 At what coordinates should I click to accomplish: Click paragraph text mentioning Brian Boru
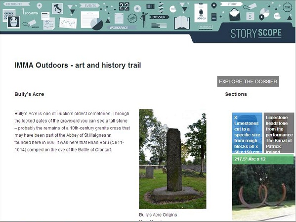(72, 131)
